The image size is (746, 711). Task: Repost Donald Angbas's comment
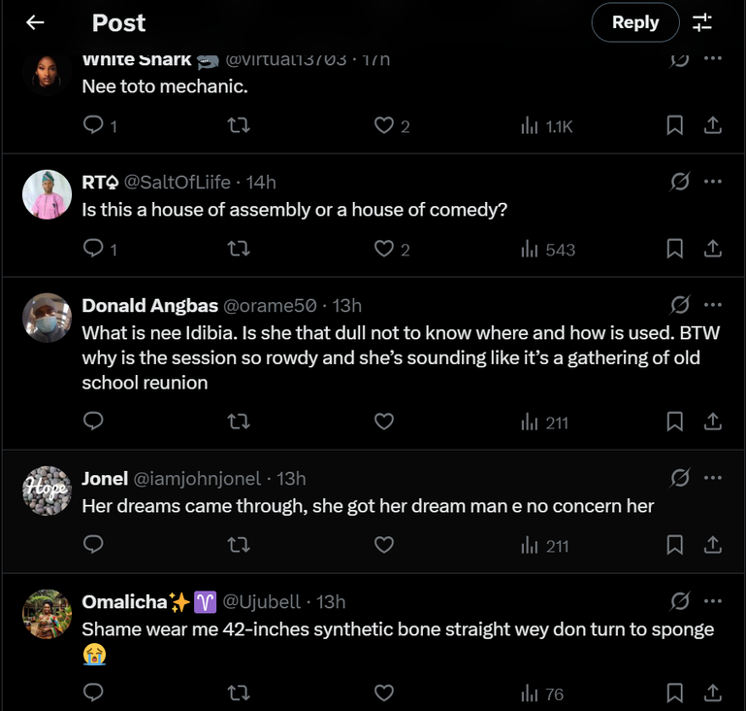pos(239,422)
